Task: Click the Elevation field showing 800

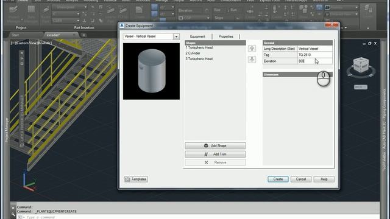Action: 315,61
